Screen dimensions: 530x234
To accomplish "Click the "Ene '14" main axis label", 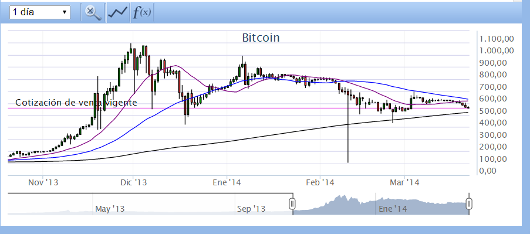I will coord(227,182).
